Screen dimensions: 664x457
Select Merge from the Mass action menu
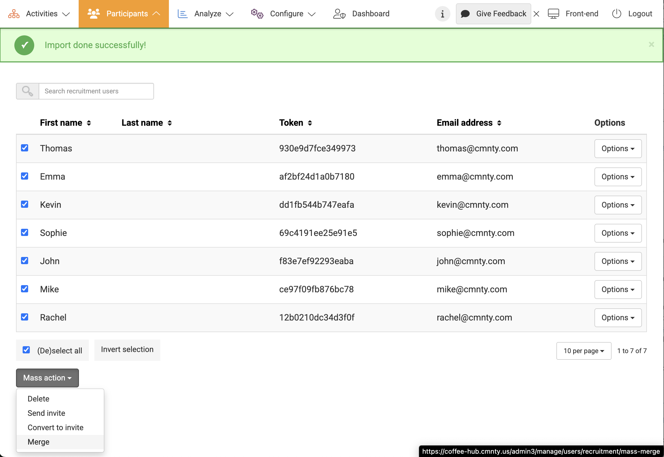[x=39, y=442]
